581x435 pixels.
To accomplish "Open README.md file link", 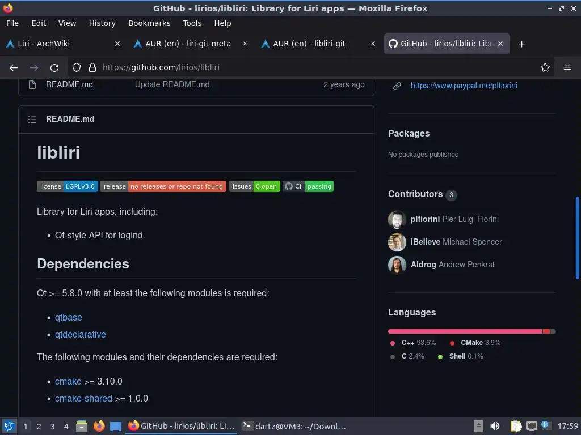I will (x=69, y=85).
